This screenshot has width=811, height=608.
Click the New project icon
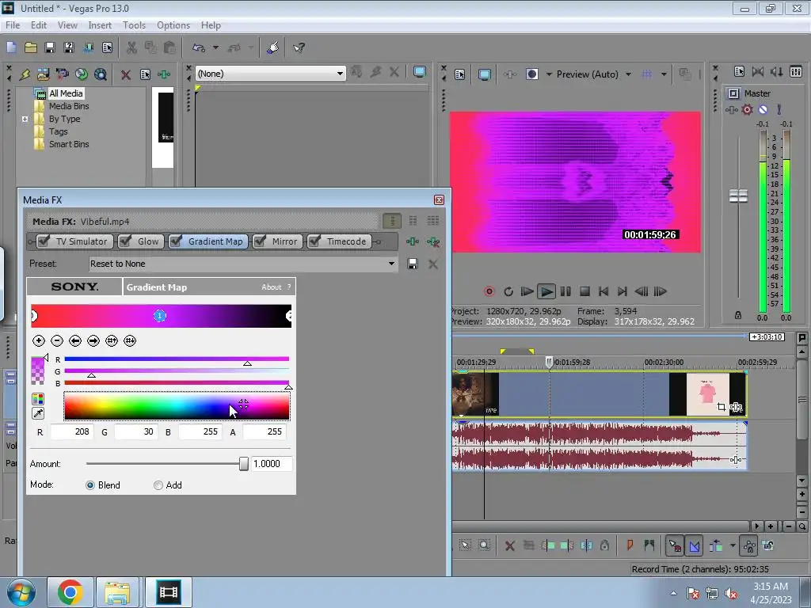pos(11,47)
